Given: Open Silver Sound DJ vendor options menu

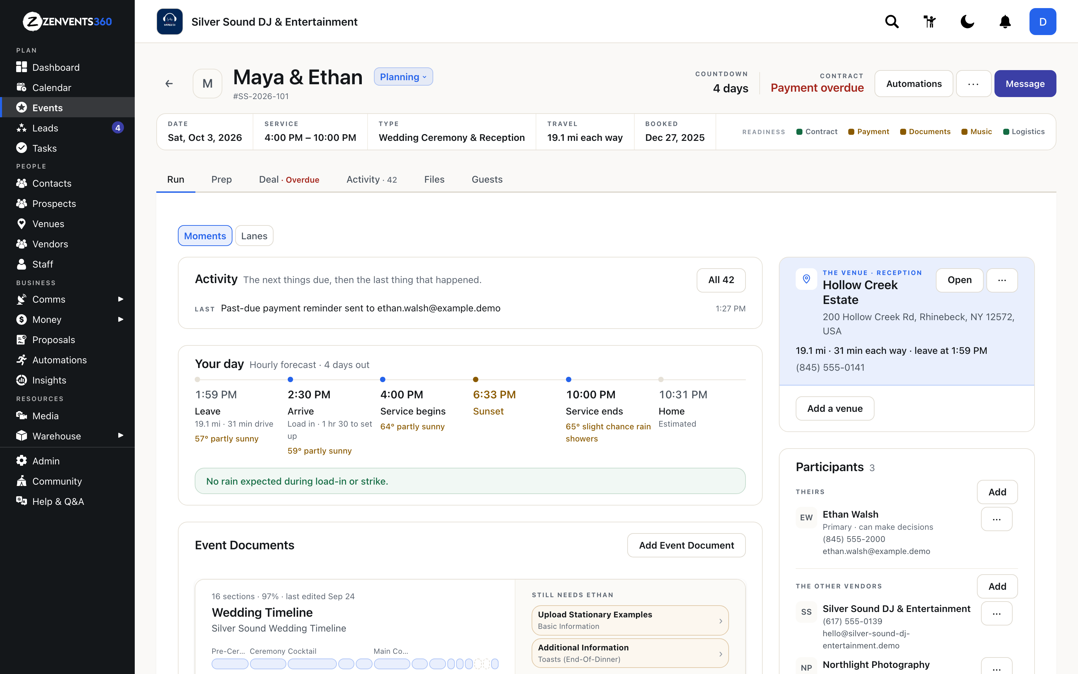Looking at the screenshot, I should point(996,613).
